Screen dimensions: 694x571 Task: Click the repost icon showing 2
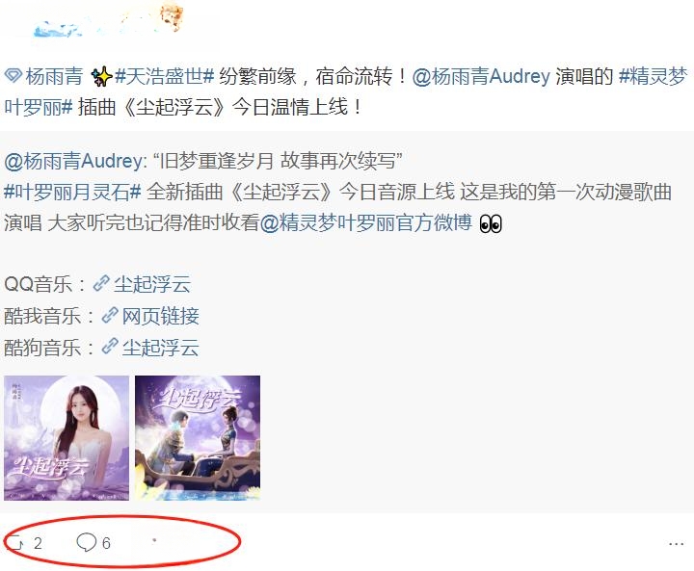(16, 542)
